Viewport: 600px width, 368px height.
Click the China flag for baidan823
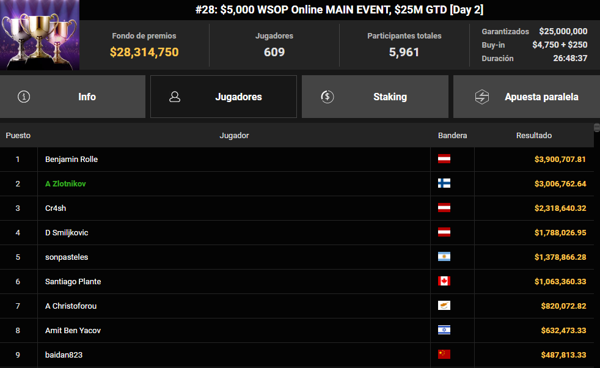444,355
